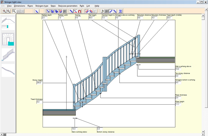Click the Nosing value field
Viewport: 208px width, 136px height.
[x=78, y=18]
